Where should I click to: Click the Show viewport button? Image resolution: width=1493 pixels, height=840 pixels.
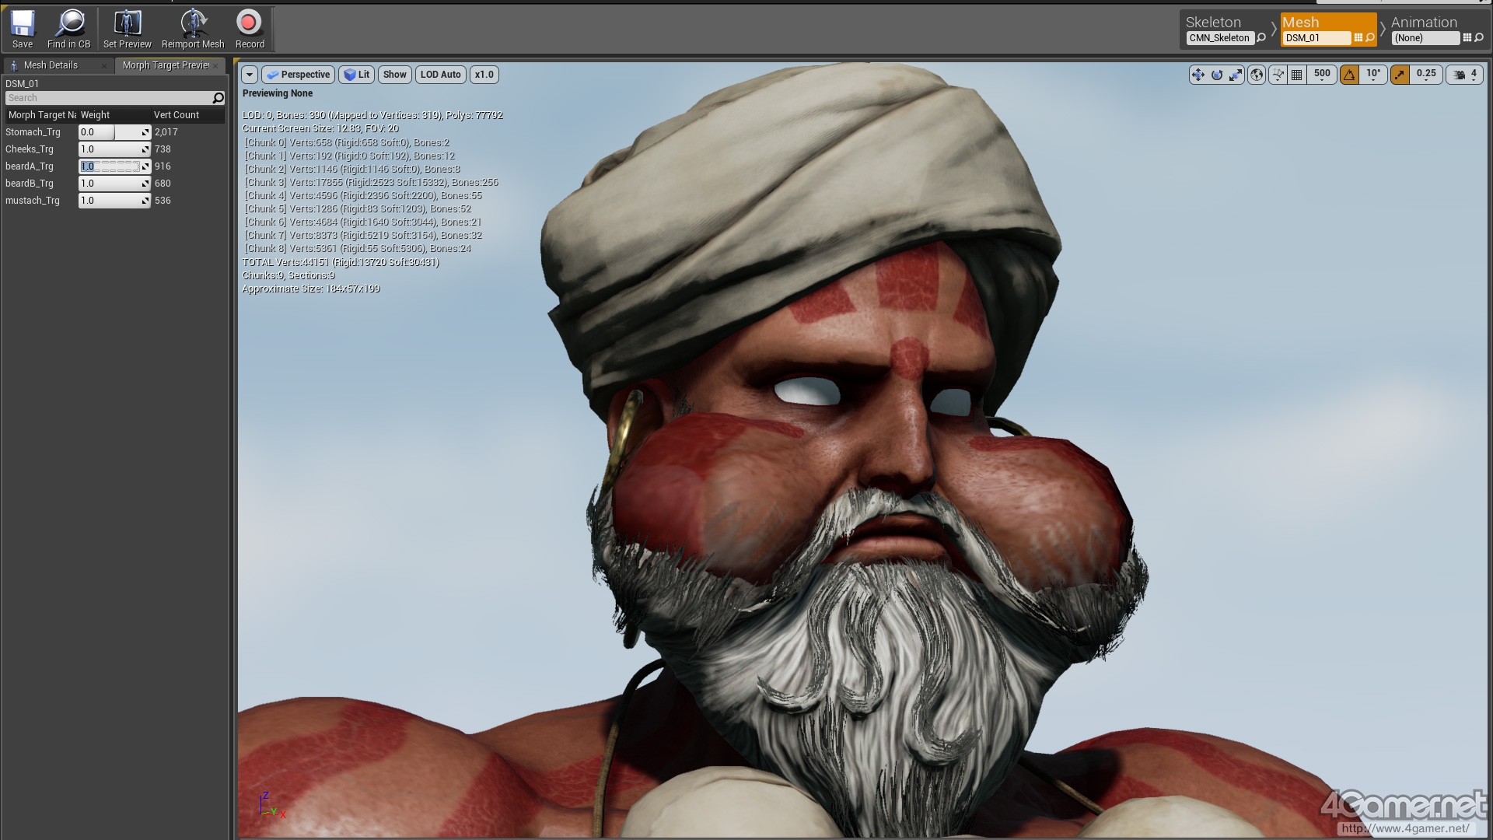(394, 75)
